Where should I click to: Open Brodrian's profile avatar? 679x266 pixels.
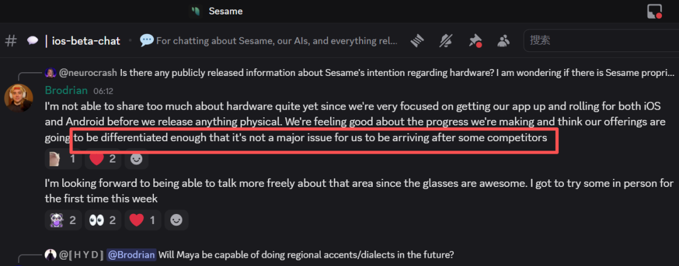coord(19,98)
